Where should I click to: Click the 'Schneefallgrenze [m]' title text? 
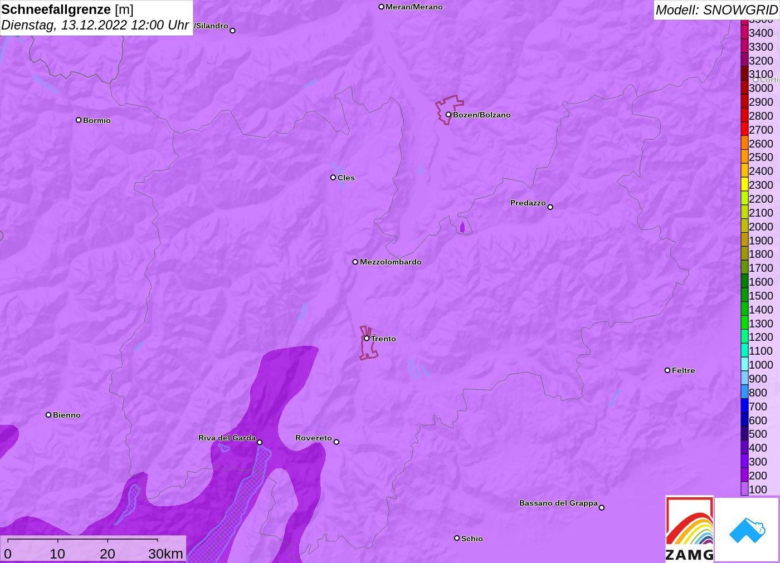(67, 9)
